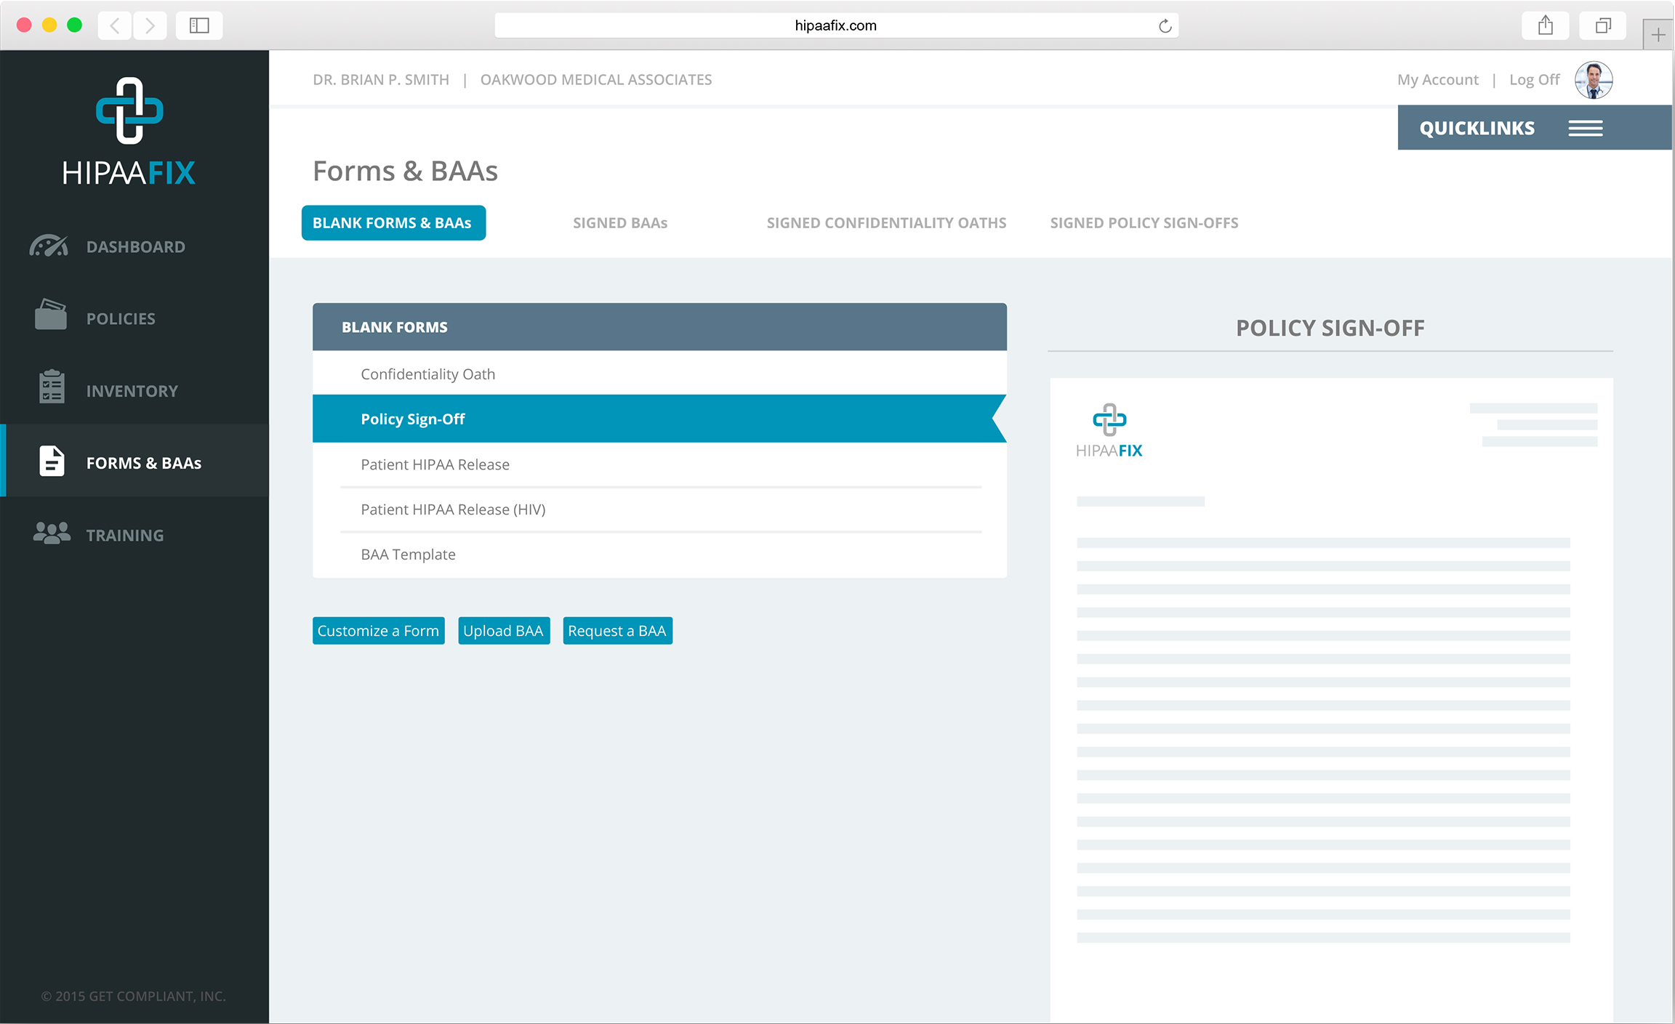
Task: Select the Confidentiality Oath form
Action: coord(659,374)
